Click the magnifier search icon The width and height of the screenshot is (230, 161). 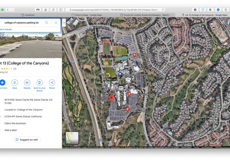click(x=47, y=23)
